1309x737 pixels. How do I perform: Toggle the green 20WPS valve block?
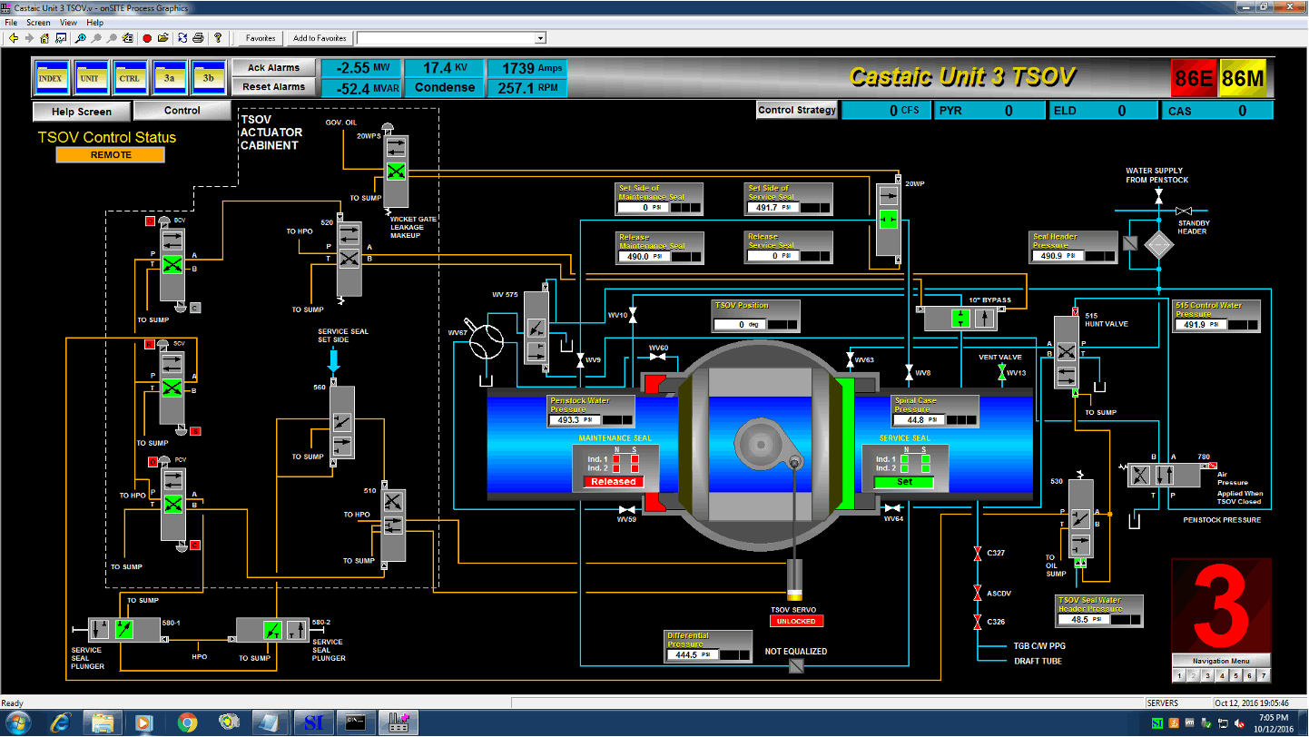(x=396, y=172)
